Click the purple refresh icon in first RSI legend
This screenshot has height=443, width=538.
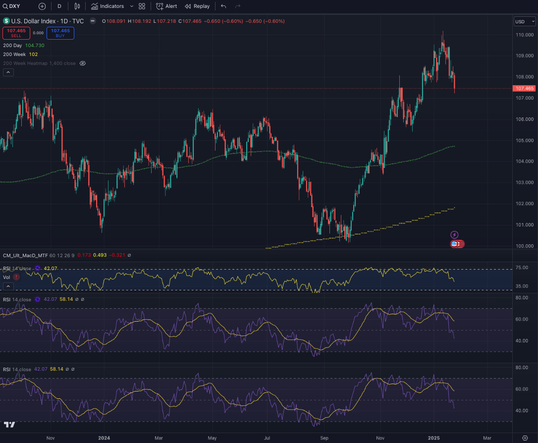coord(37,269)
